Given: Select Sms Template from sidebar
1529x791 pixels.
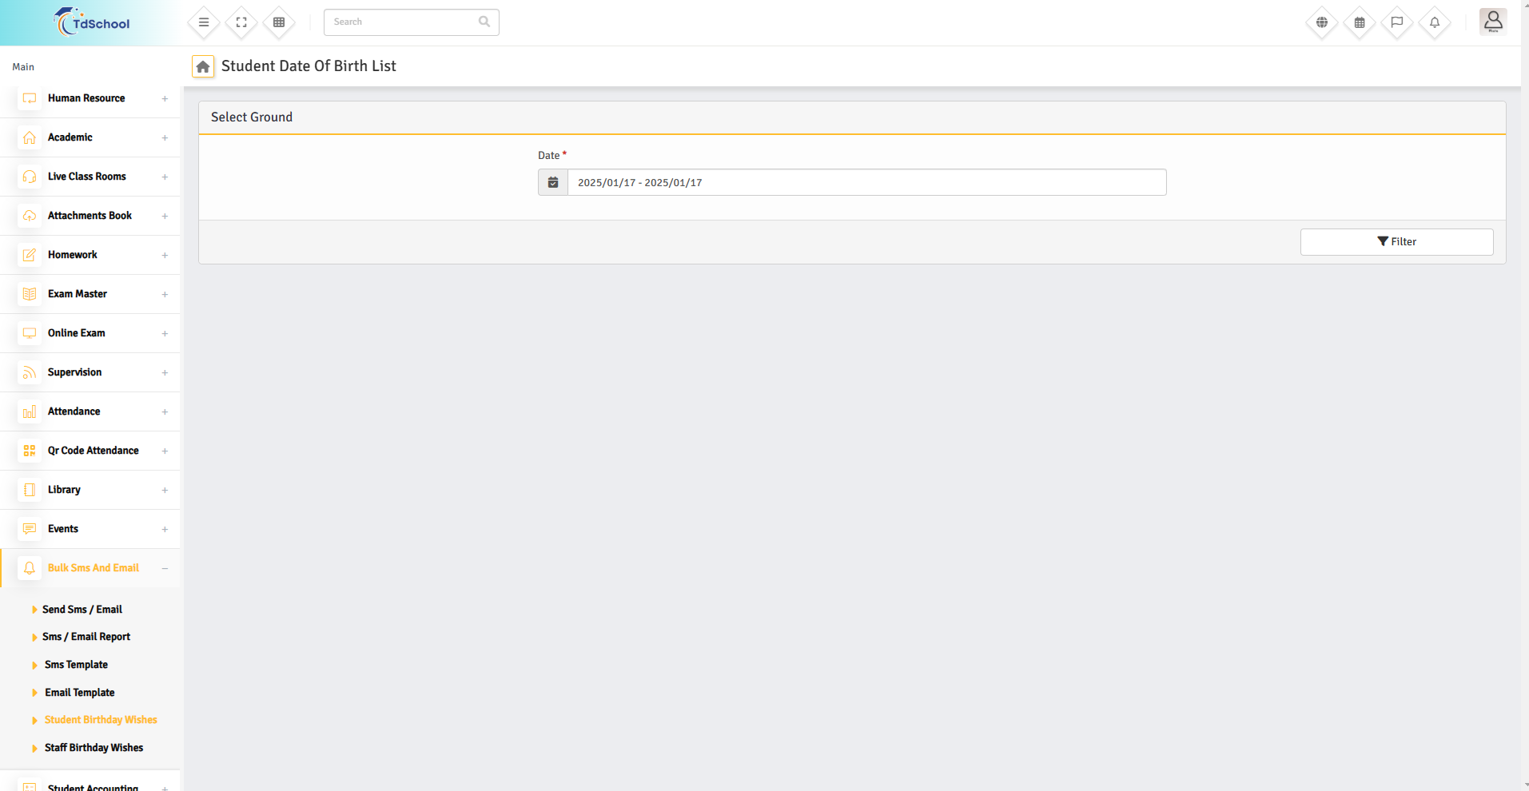Looking at the screenshot, I should (76, 665).
